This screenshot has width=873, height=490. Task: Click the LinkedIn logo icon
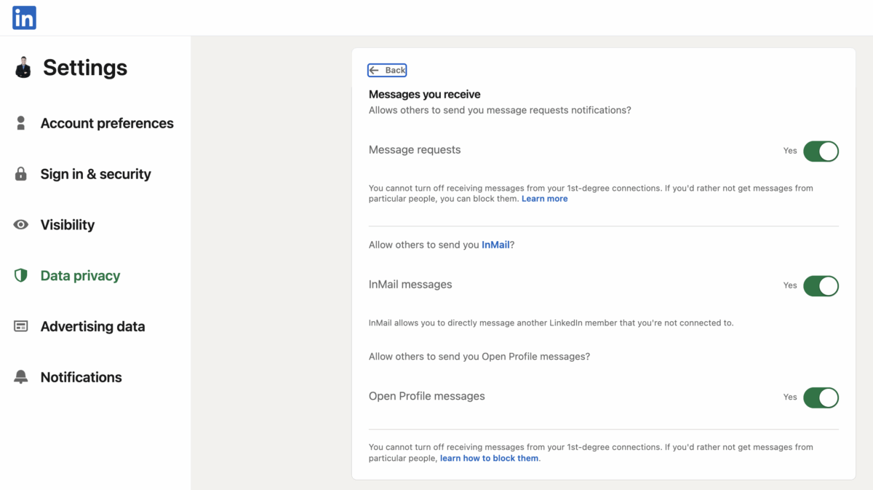click(23, 17)
